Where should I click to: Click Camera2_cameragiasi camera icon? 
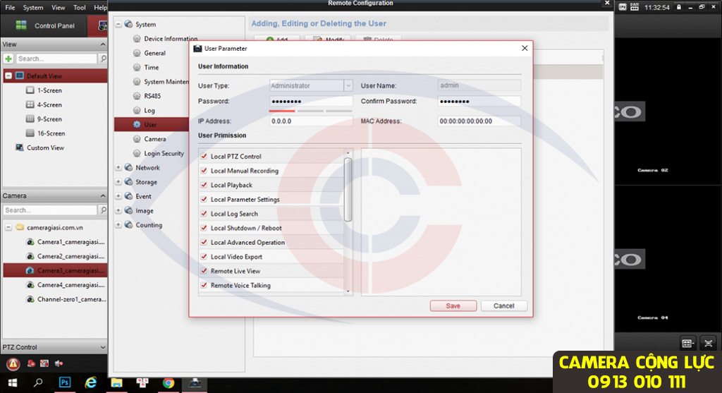coord(30,256)
